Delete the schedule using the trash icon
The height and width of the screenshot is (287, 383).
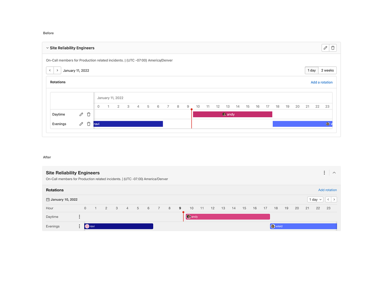(x=333, y=48)
